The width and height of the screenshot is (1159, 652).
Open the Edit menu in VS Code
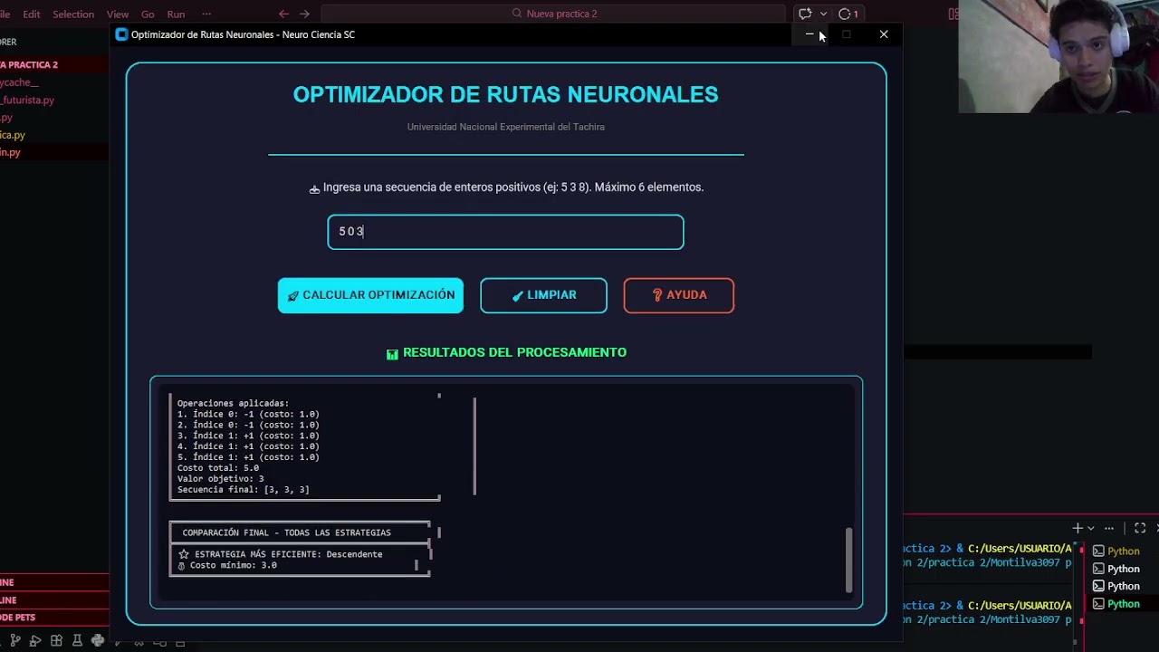click(x=32, y=14)
